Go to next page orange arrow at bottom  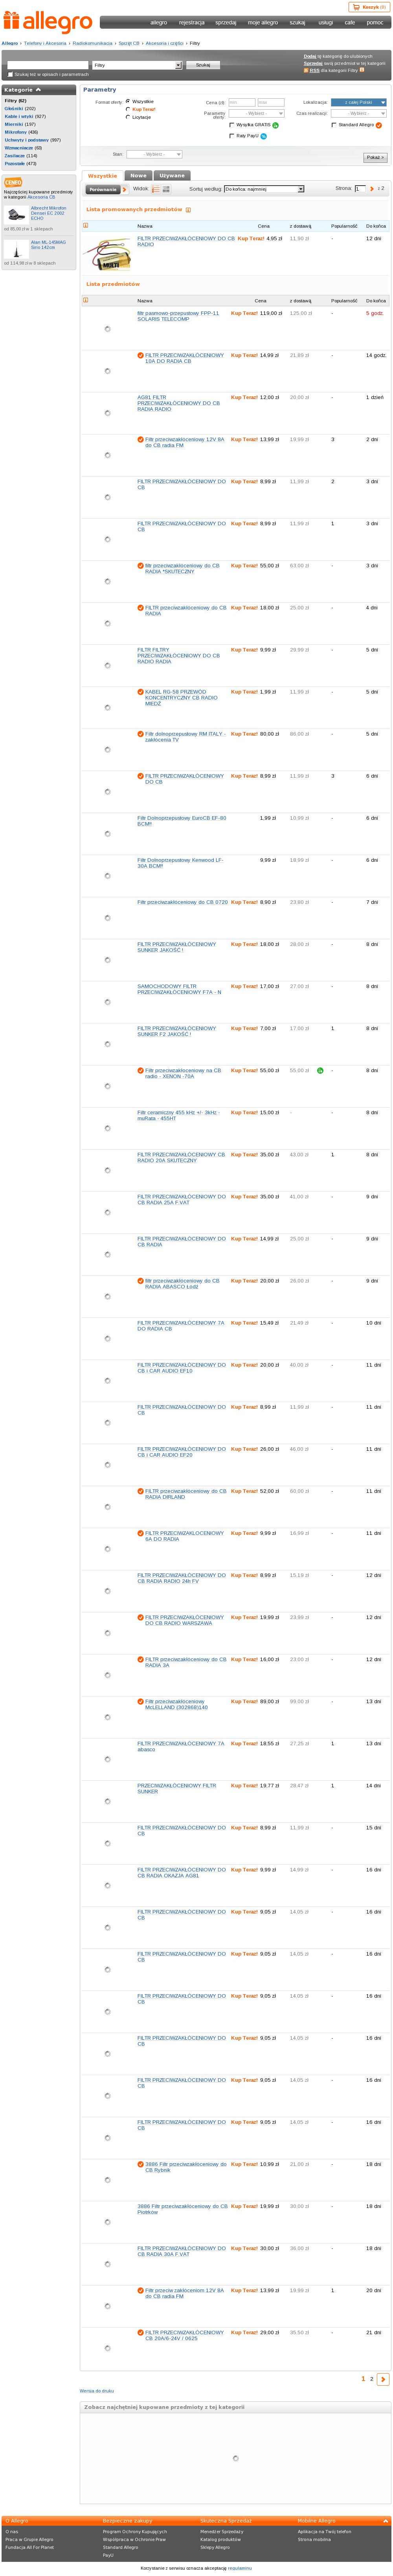(383, 2379)
